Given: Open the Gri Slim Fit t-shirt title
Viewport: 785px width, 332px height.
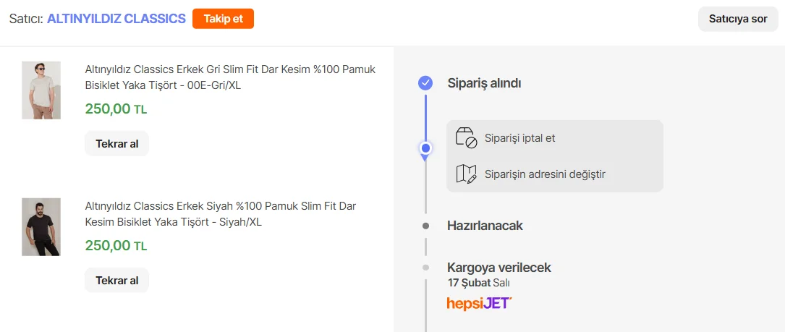Looking at the screenshot, I should point(230,77).
